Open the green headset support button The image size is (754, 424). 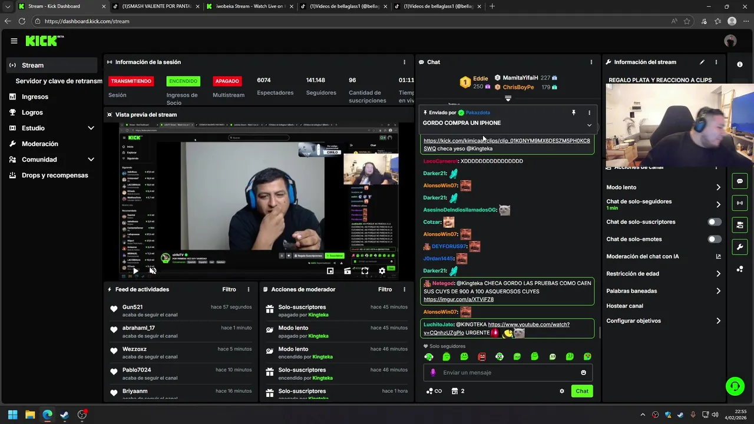(x=735, y=386)
